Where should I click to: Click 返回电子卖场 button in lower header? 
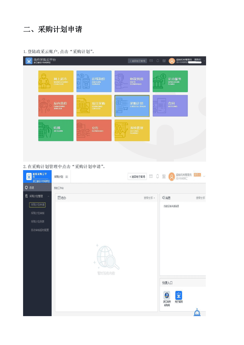coord(137,177)
